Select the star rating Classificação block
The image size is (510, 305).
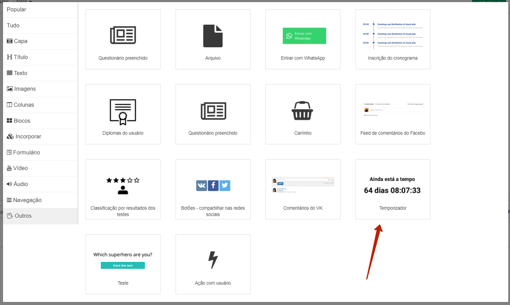pyautogui.click(x=123, y=189)
